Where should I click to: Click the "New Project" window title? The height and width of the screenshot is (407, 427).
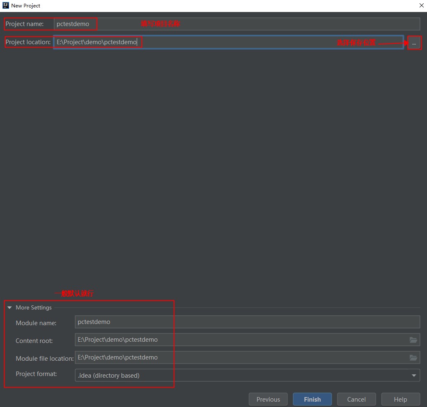pyautogui.click(x=26, y=6)
